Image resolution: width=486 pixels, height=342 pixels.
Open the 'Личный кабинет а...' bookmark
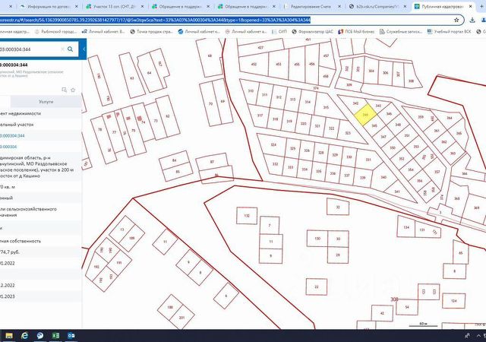click(246, 31)
